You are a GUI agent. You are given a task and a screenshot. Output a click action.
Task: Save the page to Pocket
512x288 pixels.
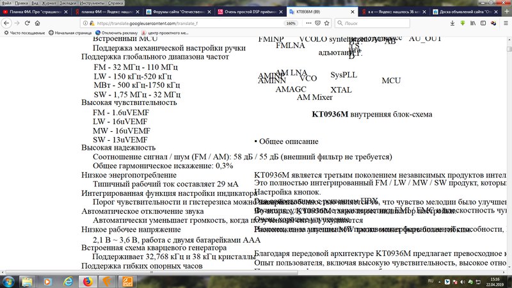pos(317,23)
